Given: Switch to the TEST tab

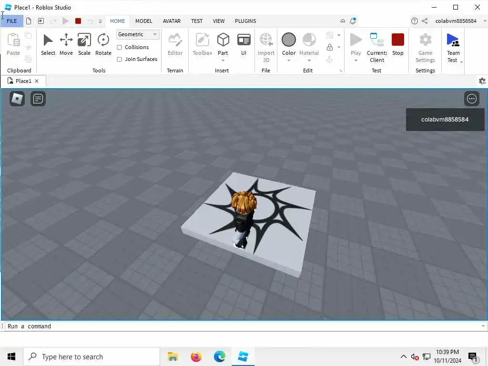Looking at the screenshot, I should point(197,21).
